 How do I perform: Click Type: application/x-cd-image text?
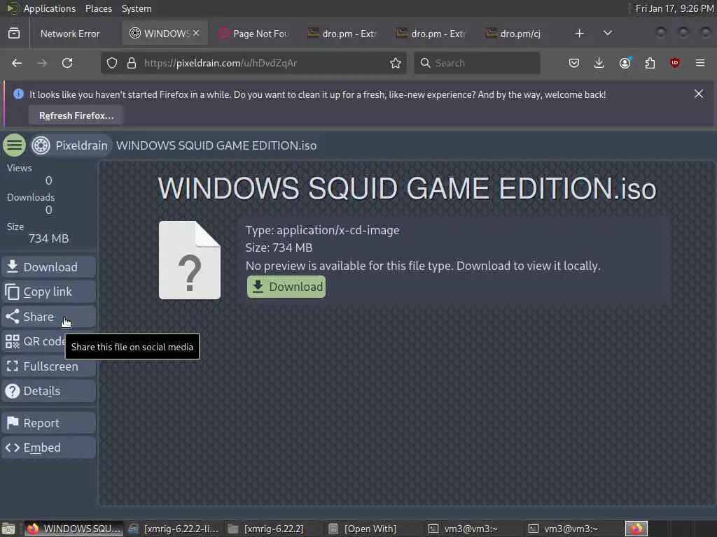point(322,230)
